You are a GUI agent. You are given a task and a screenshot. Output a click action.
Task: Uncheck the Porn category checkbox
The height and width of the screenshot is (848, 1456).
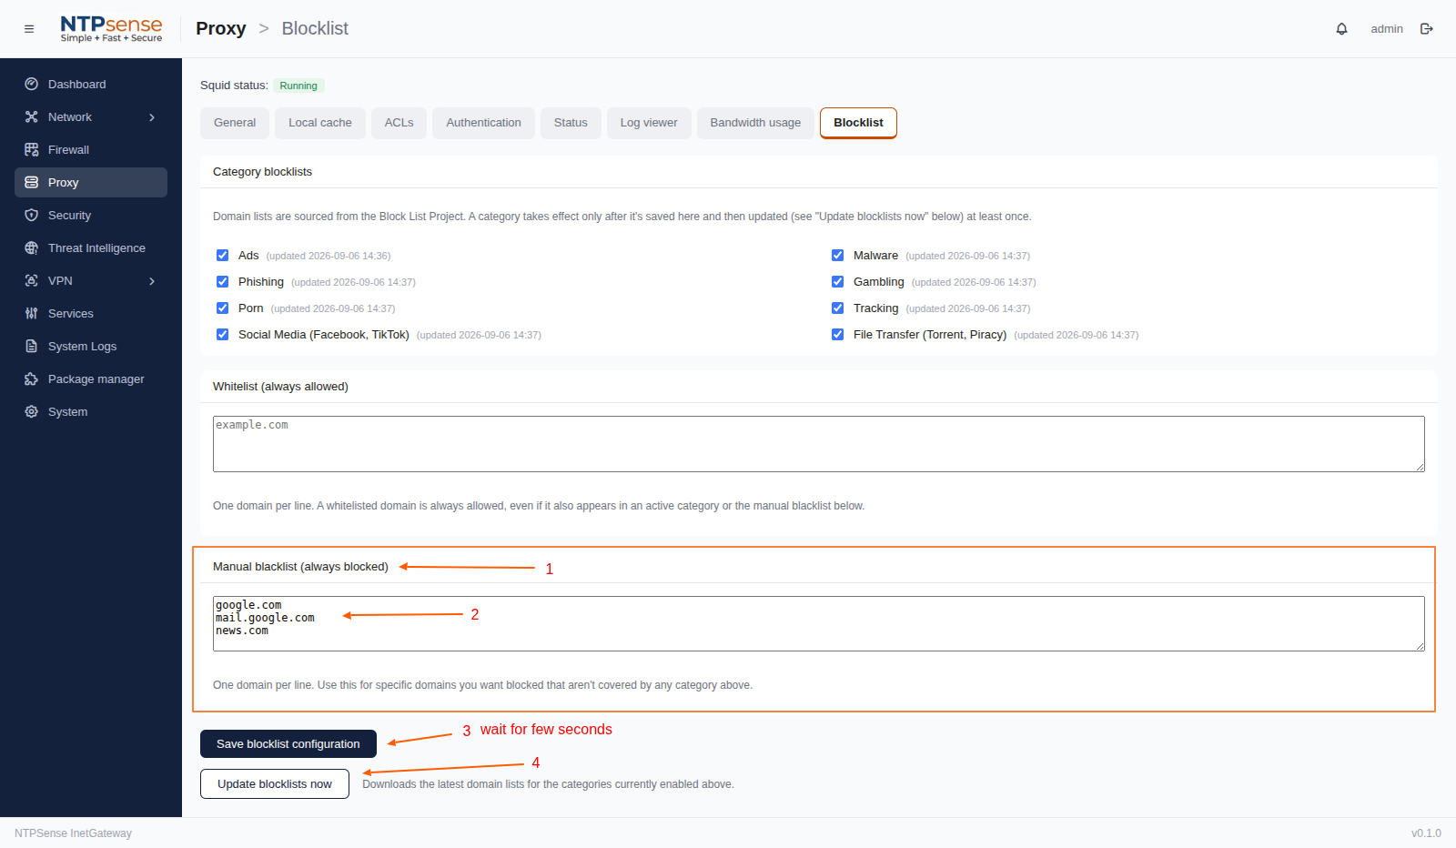[x=222, y=308]
